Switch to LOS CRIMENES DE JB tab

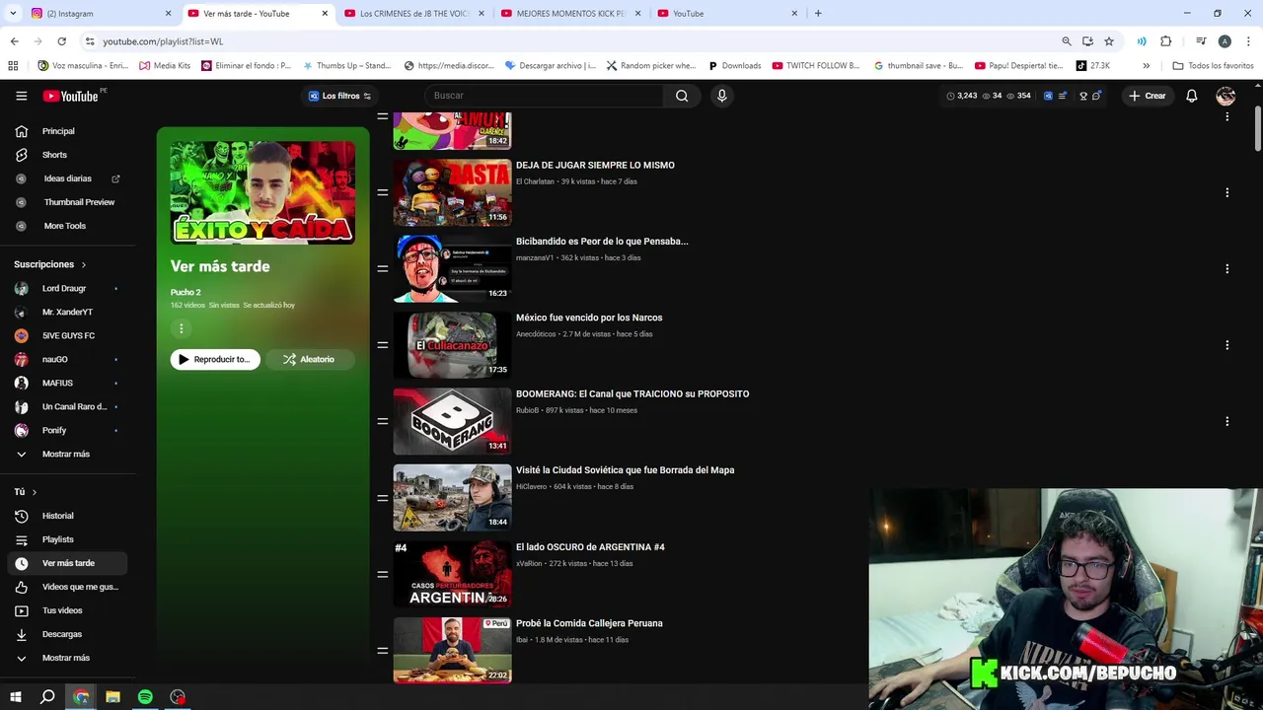tap(414, 14)
